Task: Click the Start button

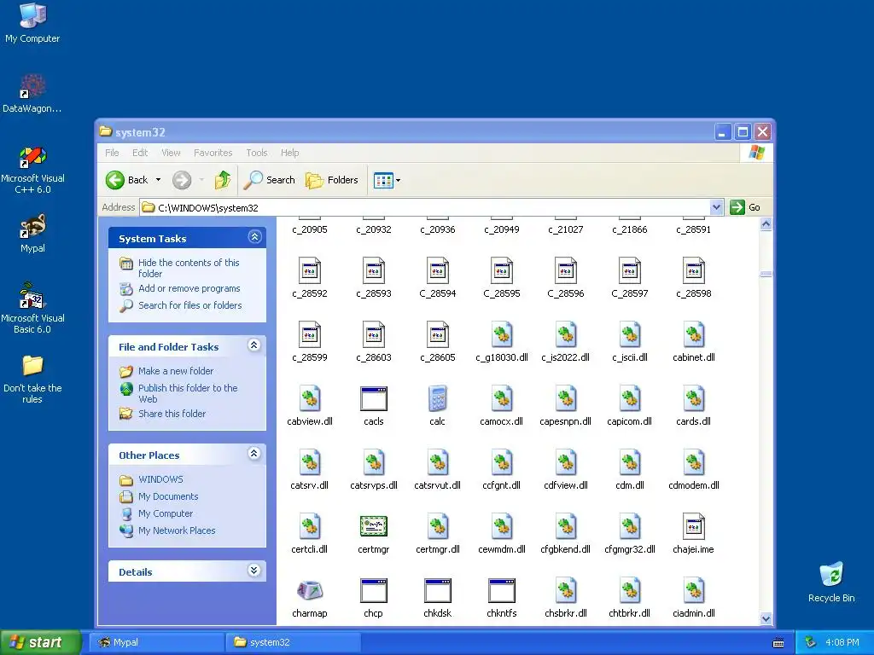Action: pyautogui.click(x=40, y=642)
